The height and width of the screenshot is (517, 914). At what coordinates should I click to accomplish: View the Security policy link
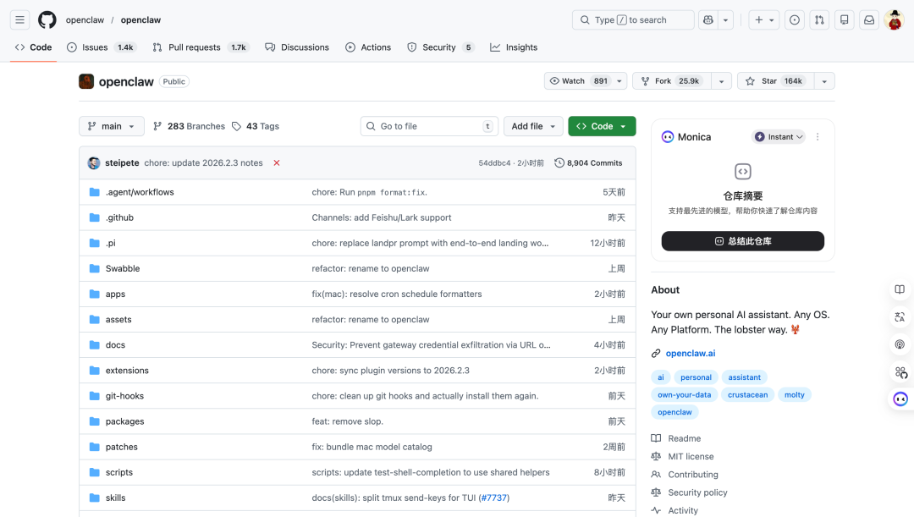[697, 492]
